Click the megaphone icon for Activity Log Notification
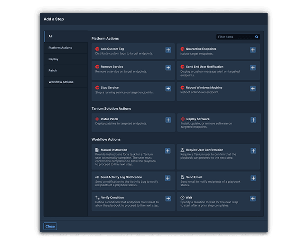 97,177
